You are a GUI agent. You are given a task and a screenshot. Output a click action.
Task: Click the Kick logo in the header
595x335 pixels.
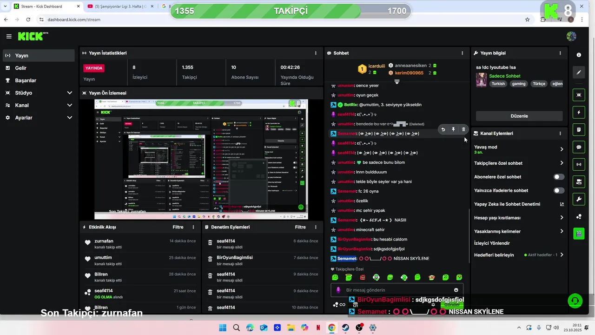pos(33,36)
